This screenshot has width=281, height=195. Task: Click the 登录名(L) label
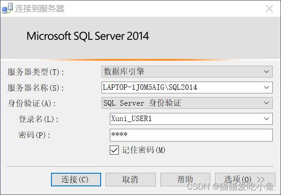[x=38, y=119]
